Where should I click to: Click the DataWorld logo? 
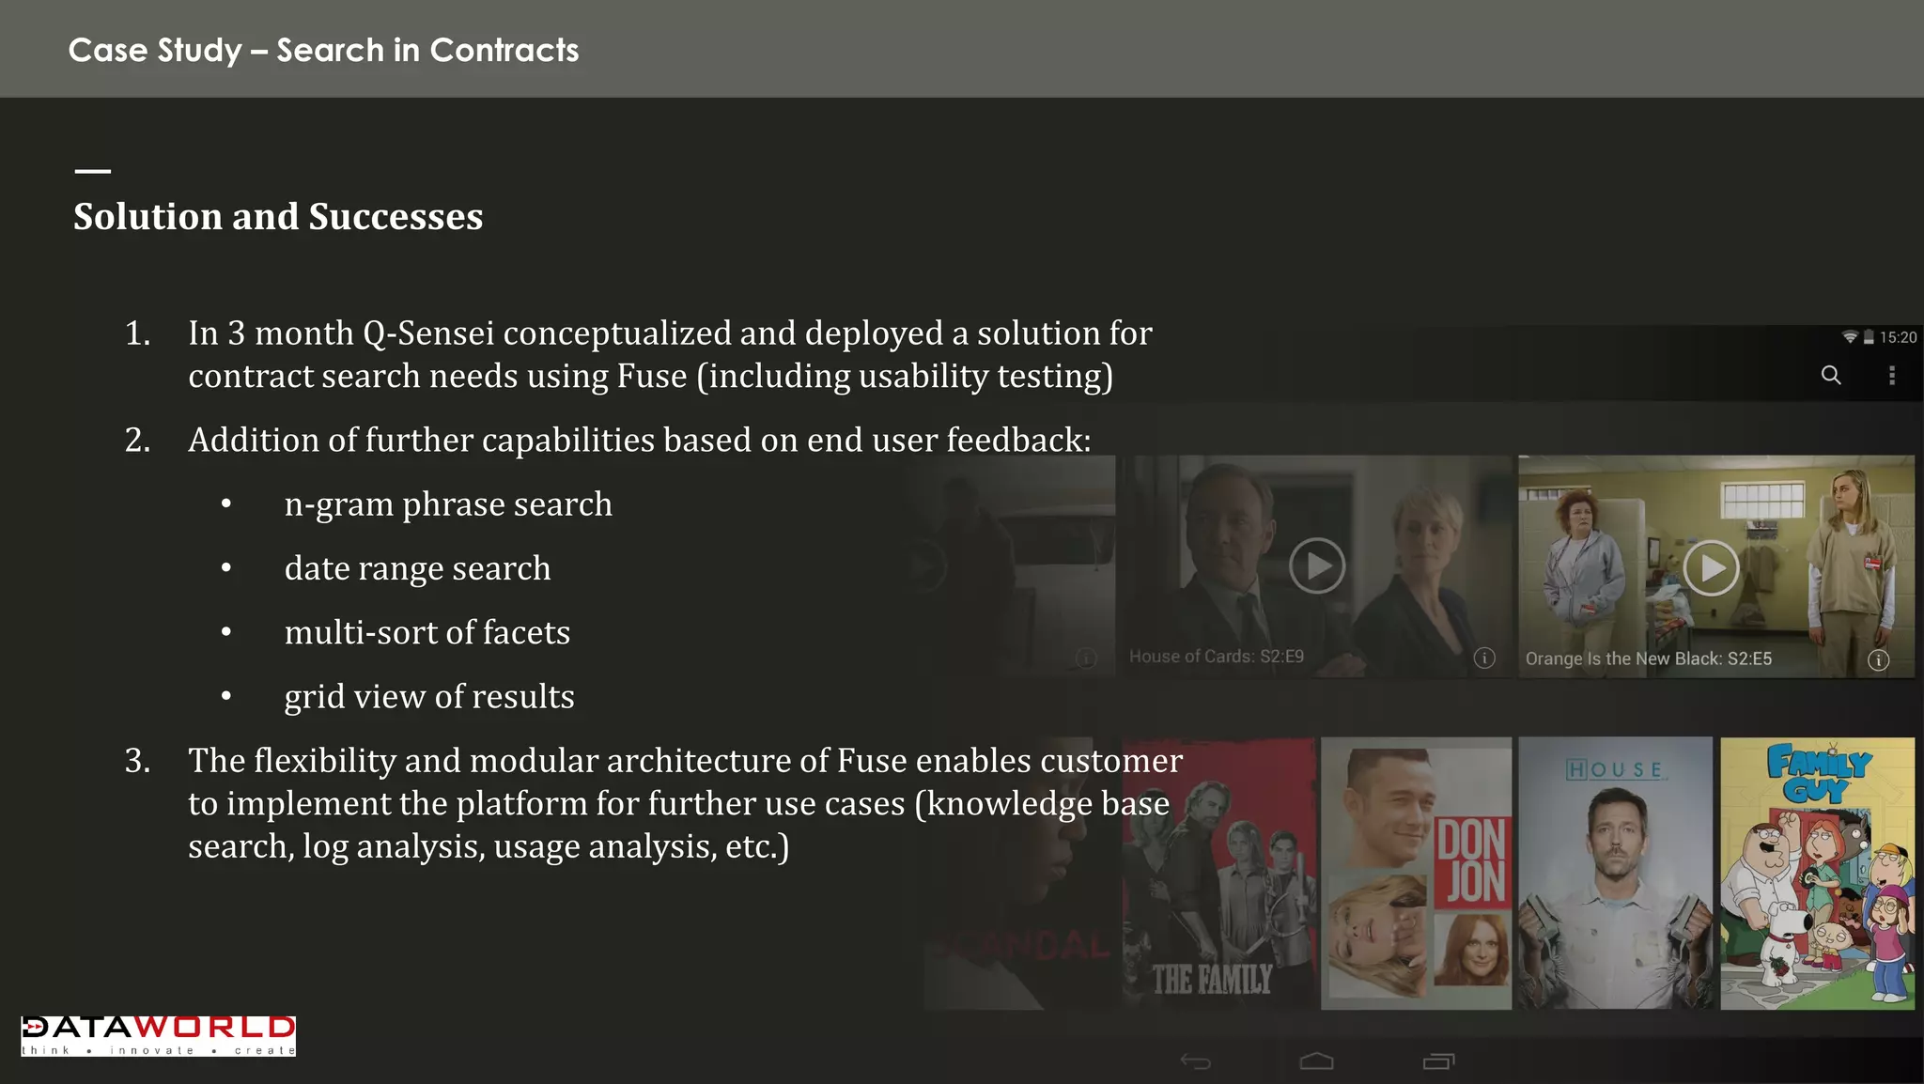[x=158, y=1035]
